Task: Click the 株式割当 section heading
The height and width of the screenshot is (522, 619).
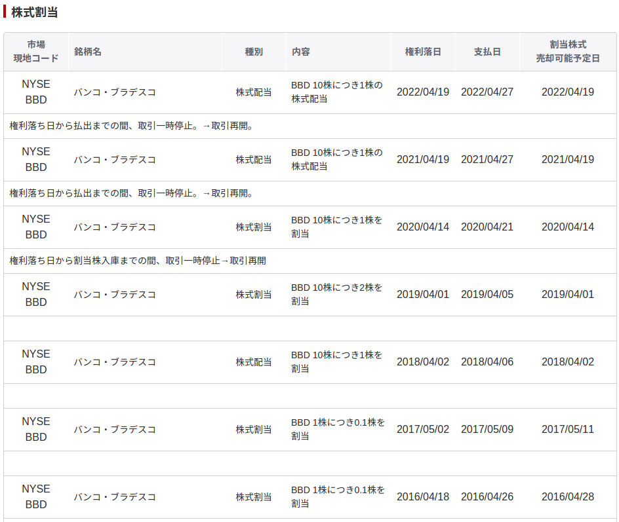Action: [x=34, y=12]
